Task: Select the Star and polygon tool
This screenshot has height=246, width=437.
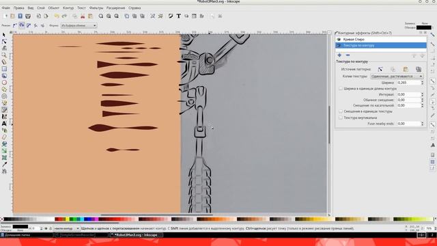Action: [4, 90]
